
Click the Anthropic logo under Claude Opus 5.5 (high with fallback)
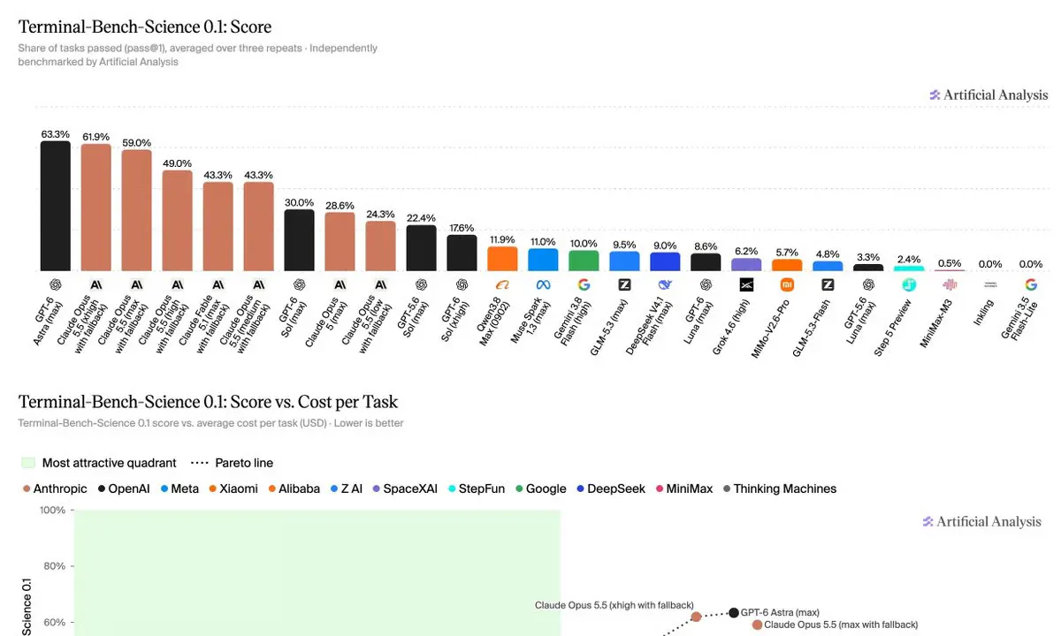177,284
